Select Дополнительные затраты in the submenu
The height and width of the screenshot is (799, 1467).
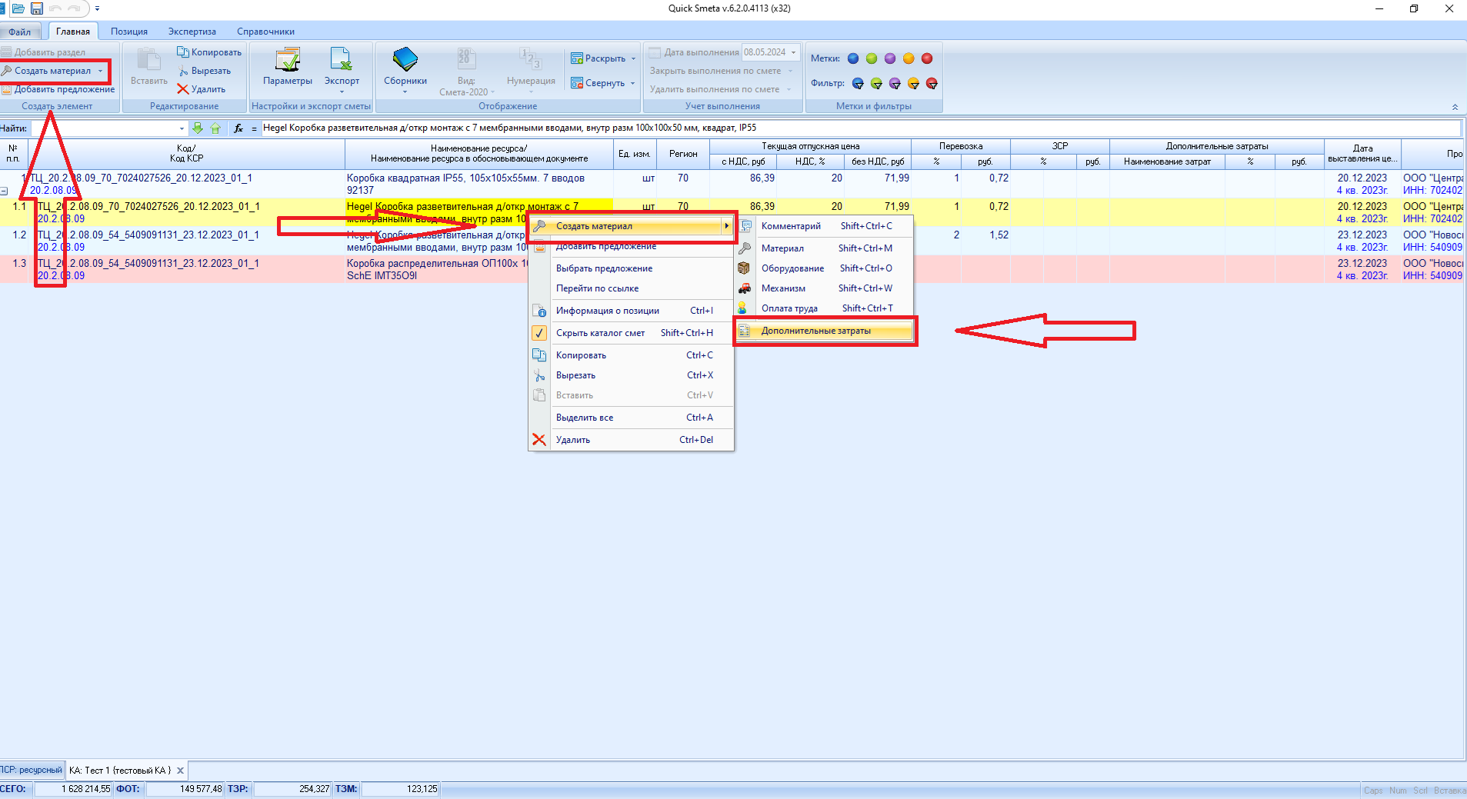825,331
